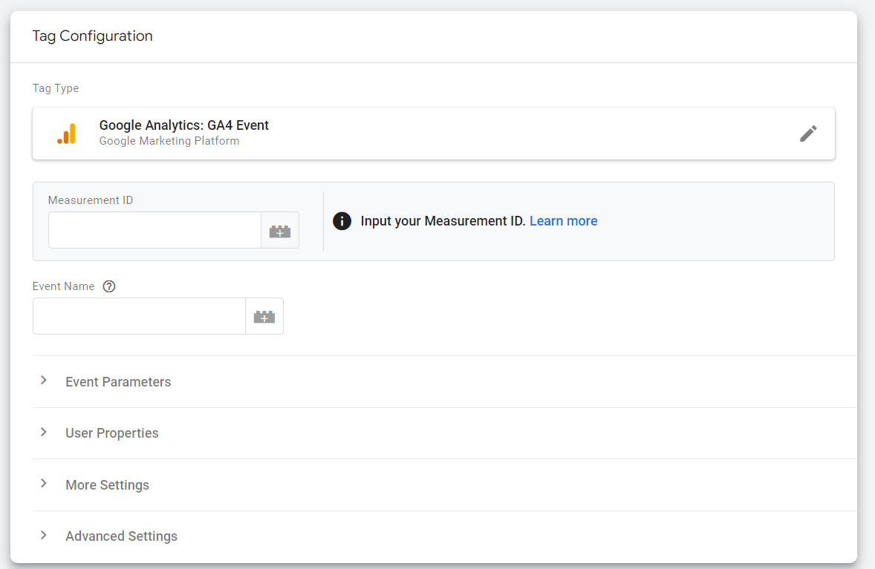Expand the Event Parameters section chevron
The height and width of the screenshot is (569, 875).
tap(44, 381)
